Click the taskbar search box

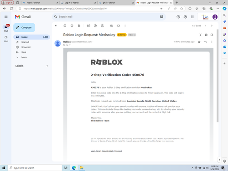click(x=35, y=168)
